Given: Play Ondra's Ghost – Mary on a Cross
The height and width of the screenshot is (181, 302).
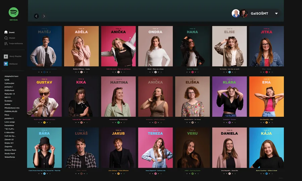Looking at the screenshot, I should click(155, 72).
